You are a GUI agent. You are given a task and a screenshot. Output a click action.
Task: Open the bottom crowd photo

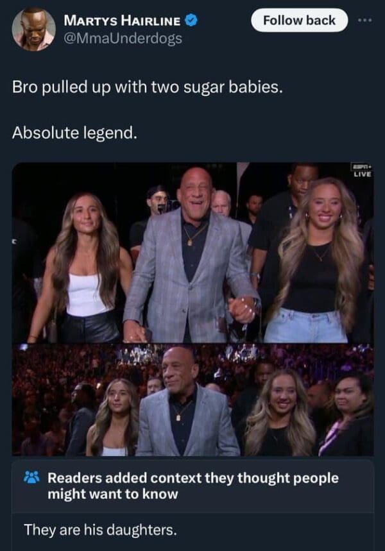pos(193,400)
